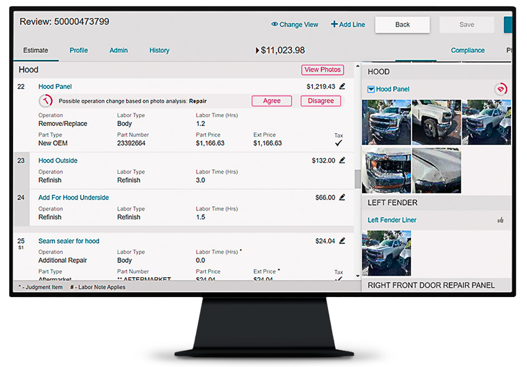527x367 pixels.
Task: Edit Add For Hood Underside line item
Action: pyautogui.click(x=342, y=197)
